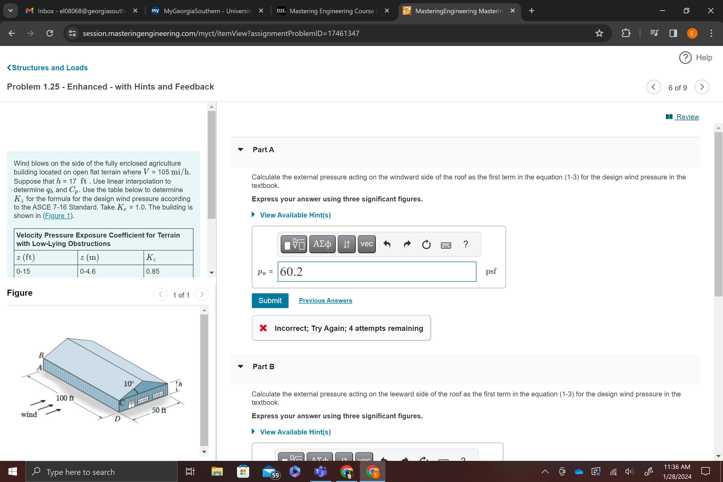Go to next problem arrow
Screen dimensions: 723x482
click(x=702, y=87)
